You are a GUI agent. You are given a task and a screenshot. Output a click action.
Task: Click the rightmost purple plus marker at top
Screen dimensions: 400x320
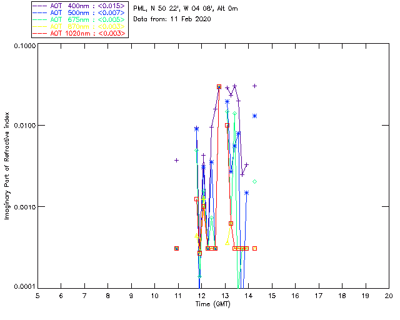(254, 86)
